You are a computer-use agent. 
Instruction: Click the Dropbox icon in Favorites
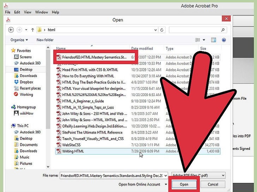tap(16, 82)
